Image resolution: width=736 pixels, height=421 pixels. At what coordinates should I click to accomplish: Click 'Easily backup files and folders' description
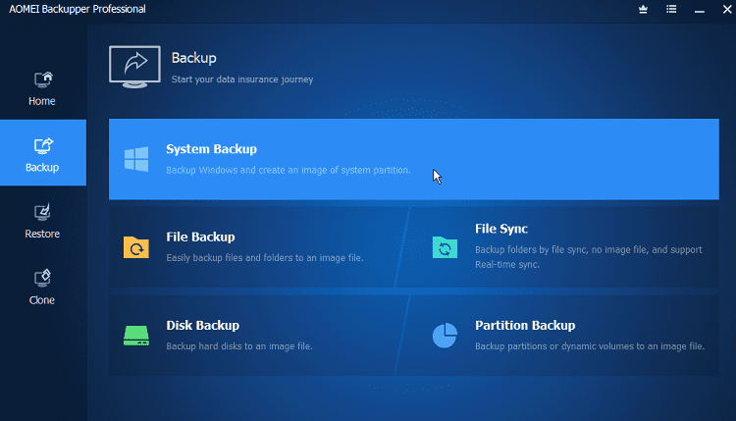(265, 258)
